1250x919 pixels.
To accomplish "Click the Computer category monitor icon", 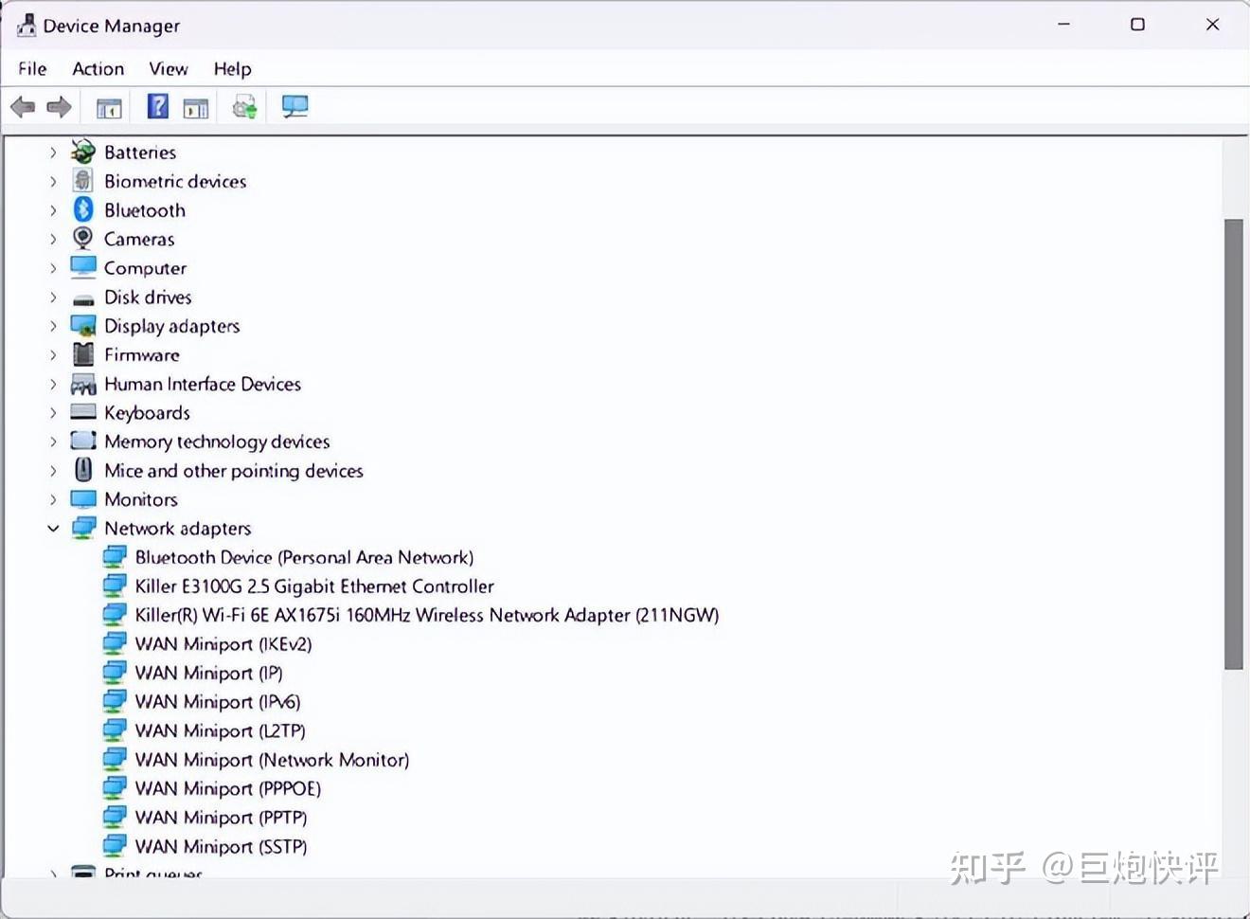I will coord(83,267).
